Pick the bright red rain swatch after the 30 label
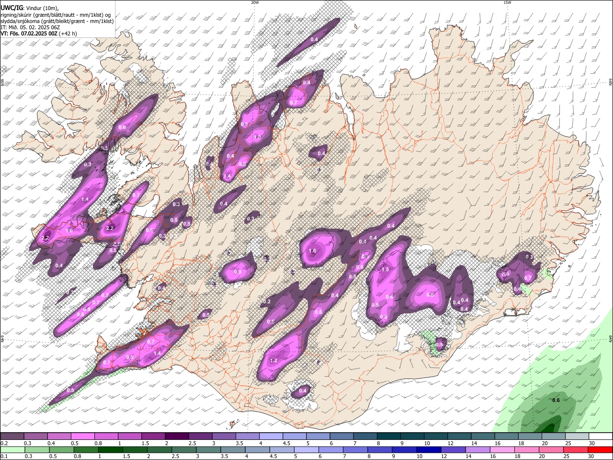The height and width of the screenshot is (460, 613). pos(600,450)
